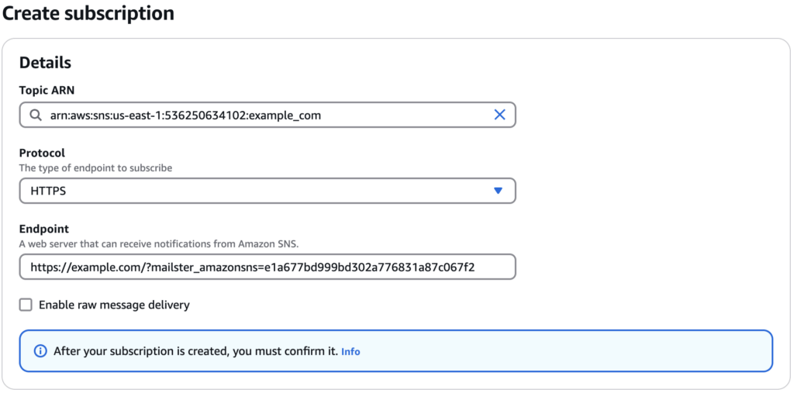The height and width of the screenshot is (393, 794).
Task: Click the 'type of endpoint to subscribe' description
Action: pos(95,167)
